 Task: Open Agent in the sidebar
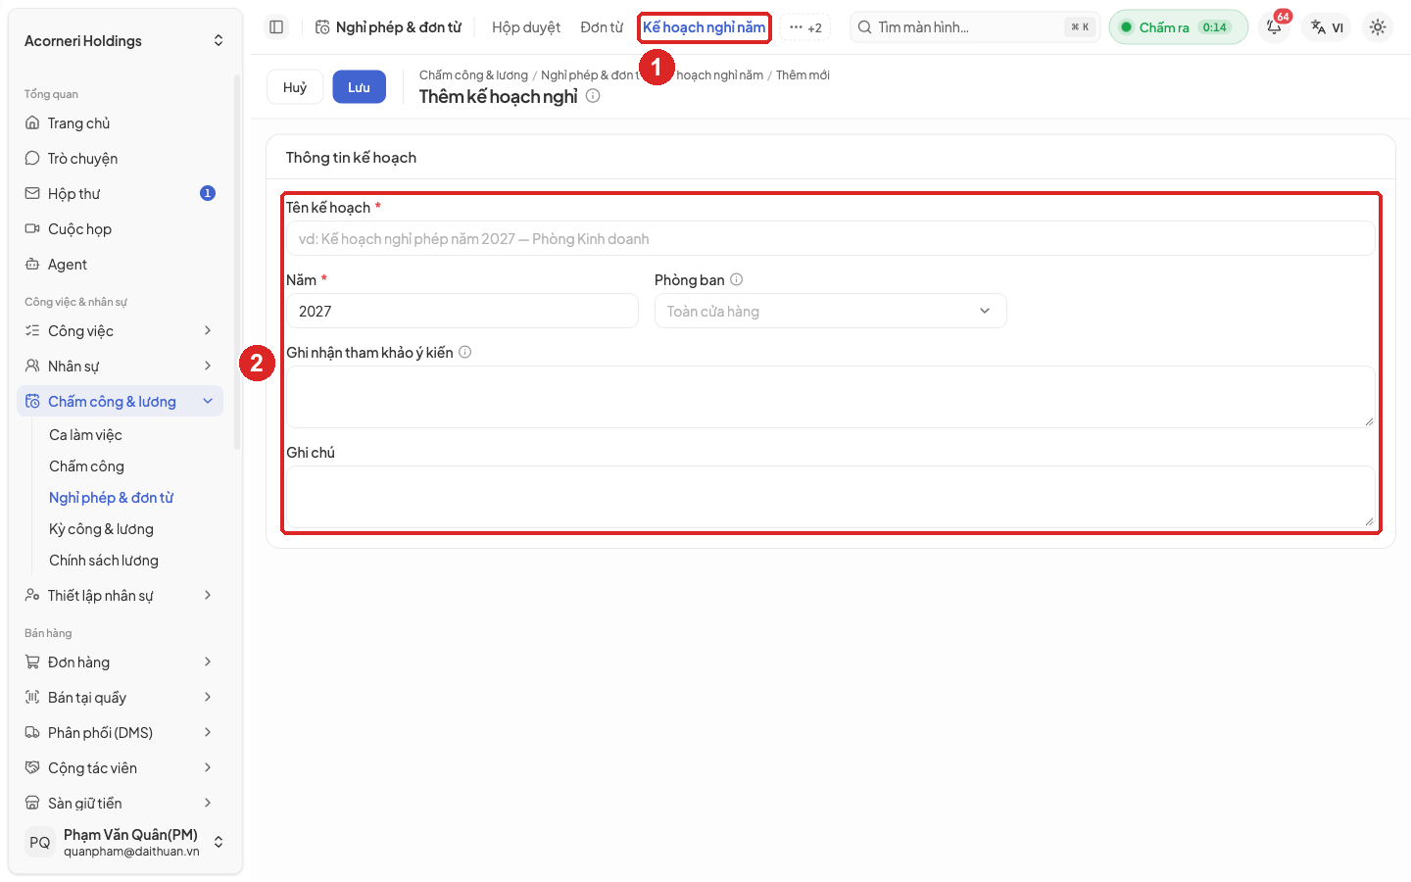120,265
